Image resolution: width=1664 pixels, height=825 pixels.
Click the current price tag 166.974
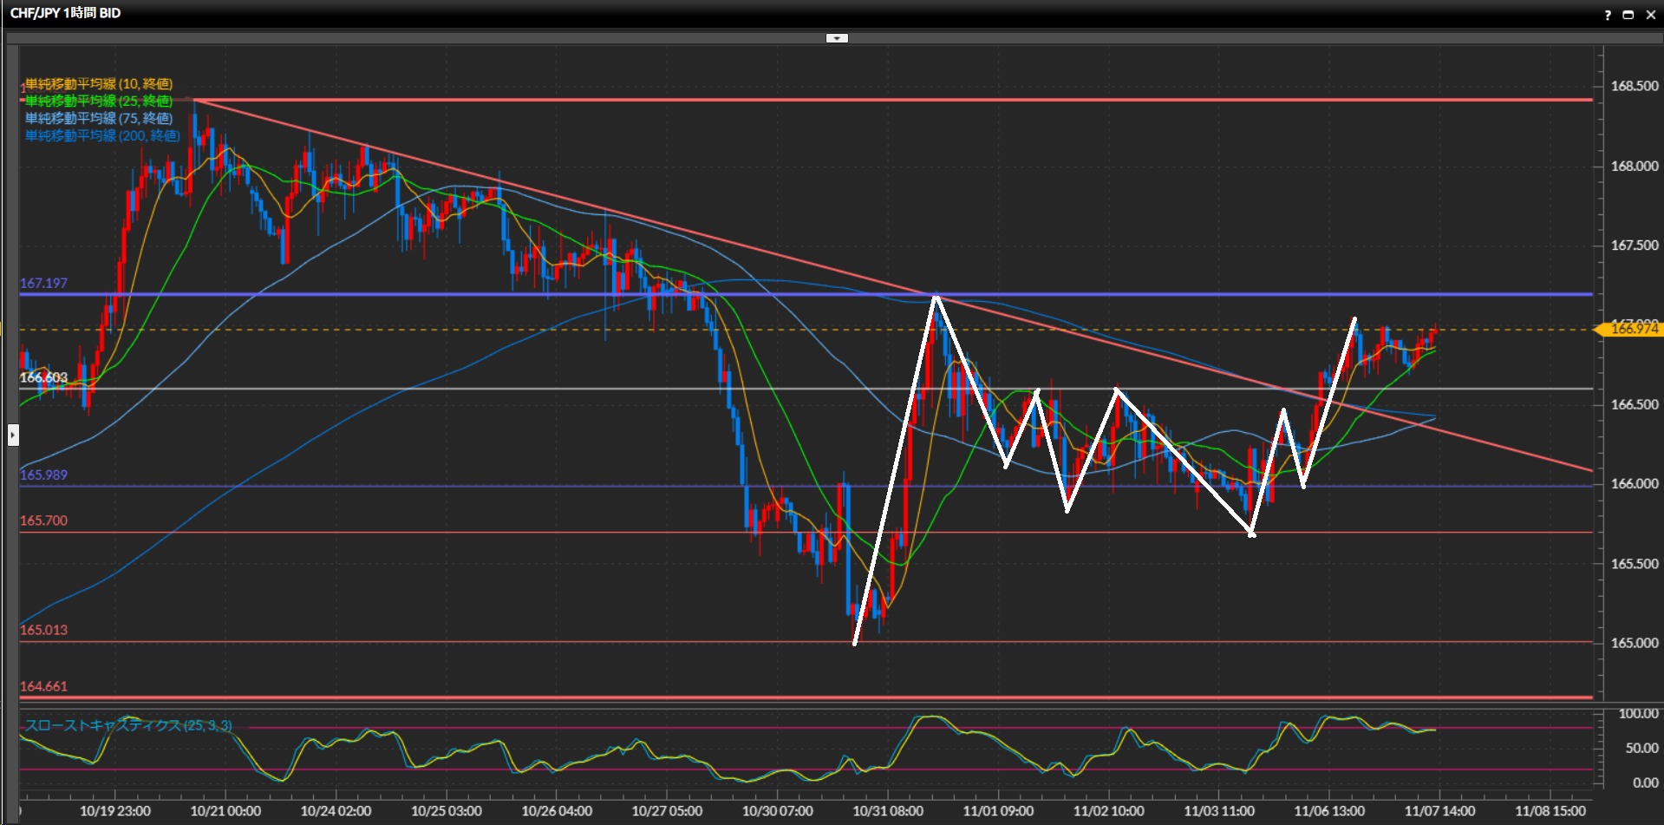pos(1633,329)
